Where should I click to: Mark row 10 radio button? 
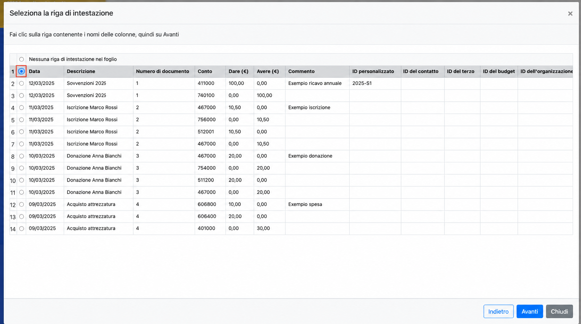[21, 180]
